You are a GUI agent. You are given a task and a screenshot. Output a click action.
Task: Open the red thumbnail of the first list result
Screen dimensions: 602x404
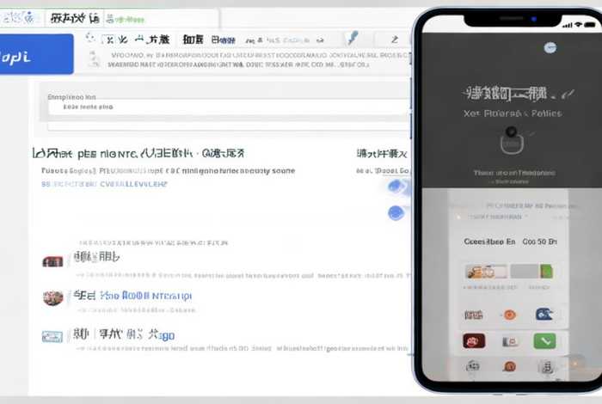pos(52,261)
